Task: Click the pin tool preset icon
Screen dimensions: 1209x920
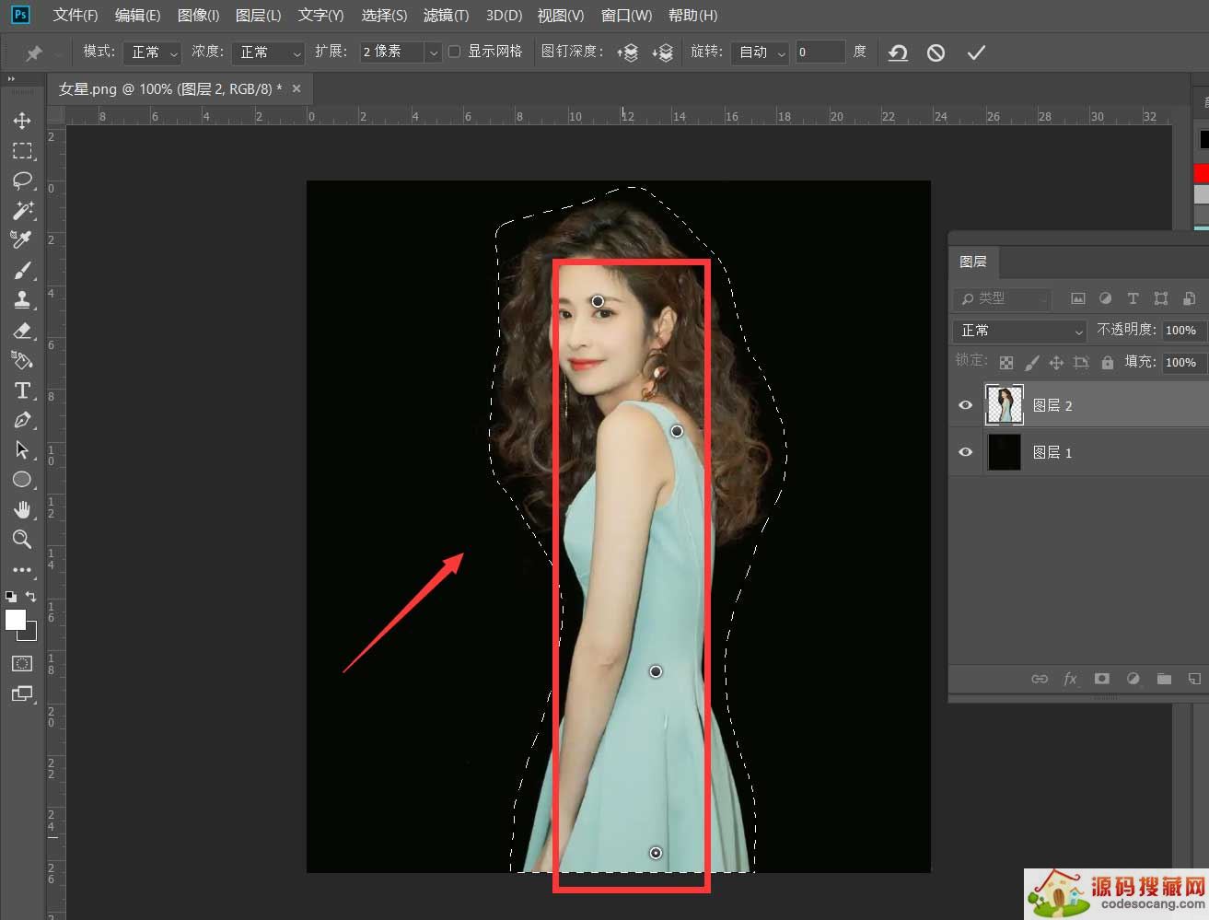Action: (33, 52)
